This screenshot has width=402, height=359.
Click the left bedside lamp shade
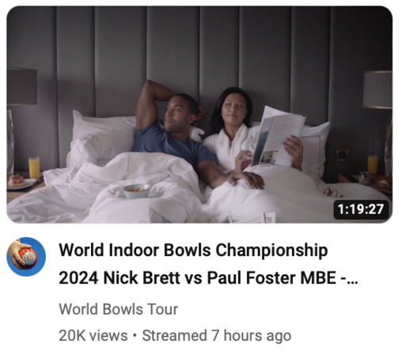pos(22,86)
